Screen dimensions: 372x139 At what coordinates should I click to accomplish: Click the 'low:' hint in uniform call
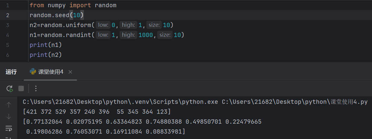[103, 25]
